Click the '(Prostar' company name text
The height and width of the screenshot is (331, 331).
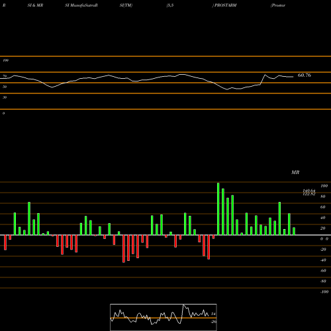pyautogui.click(x=278, y=5)
